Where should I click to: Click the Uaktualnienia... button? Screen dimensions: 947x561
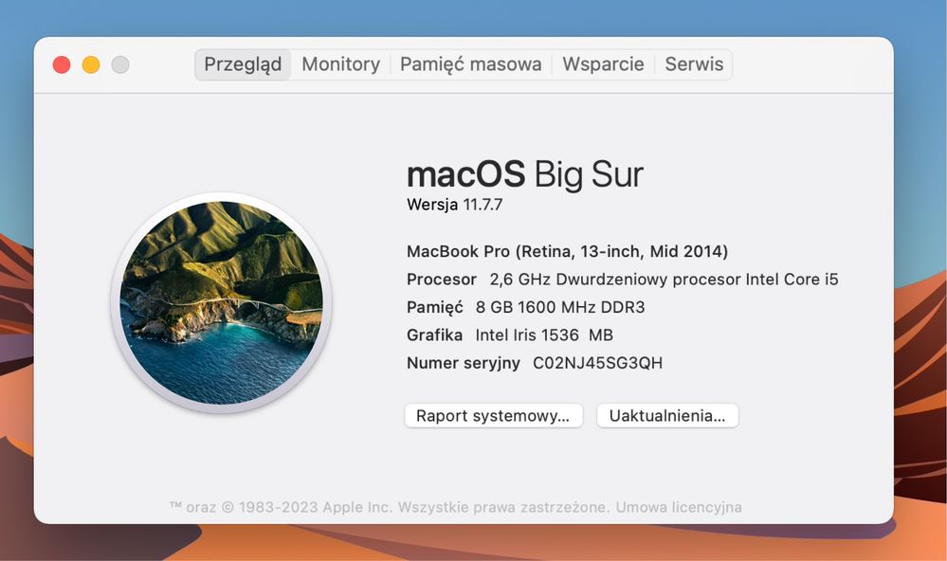coord(667,415)
